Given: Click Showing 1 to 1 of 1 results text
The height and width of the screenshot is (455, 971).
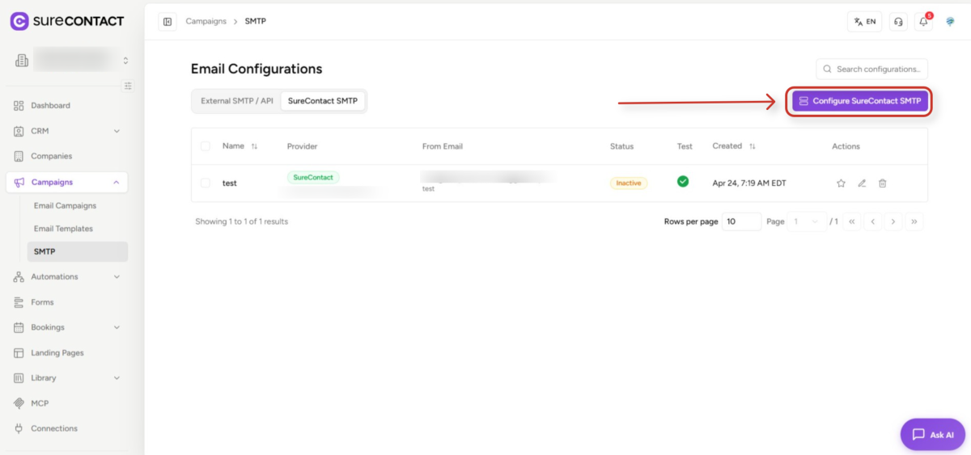Looking at the screenshot, I should (x=242, y=221).
